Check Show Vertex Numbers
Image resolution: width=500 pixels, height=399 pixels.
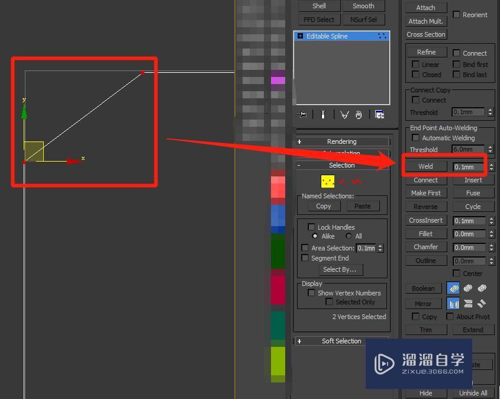[x=313, y=292]
